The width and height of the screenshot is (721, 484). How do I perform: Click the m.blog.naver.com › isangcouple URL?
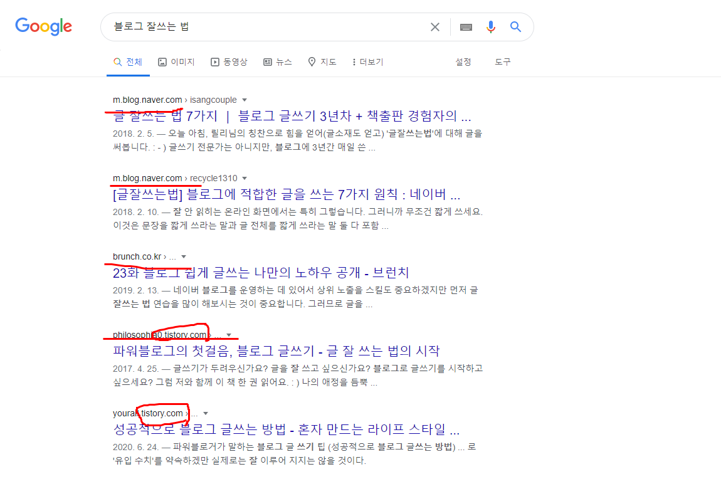tap(175, 100)
